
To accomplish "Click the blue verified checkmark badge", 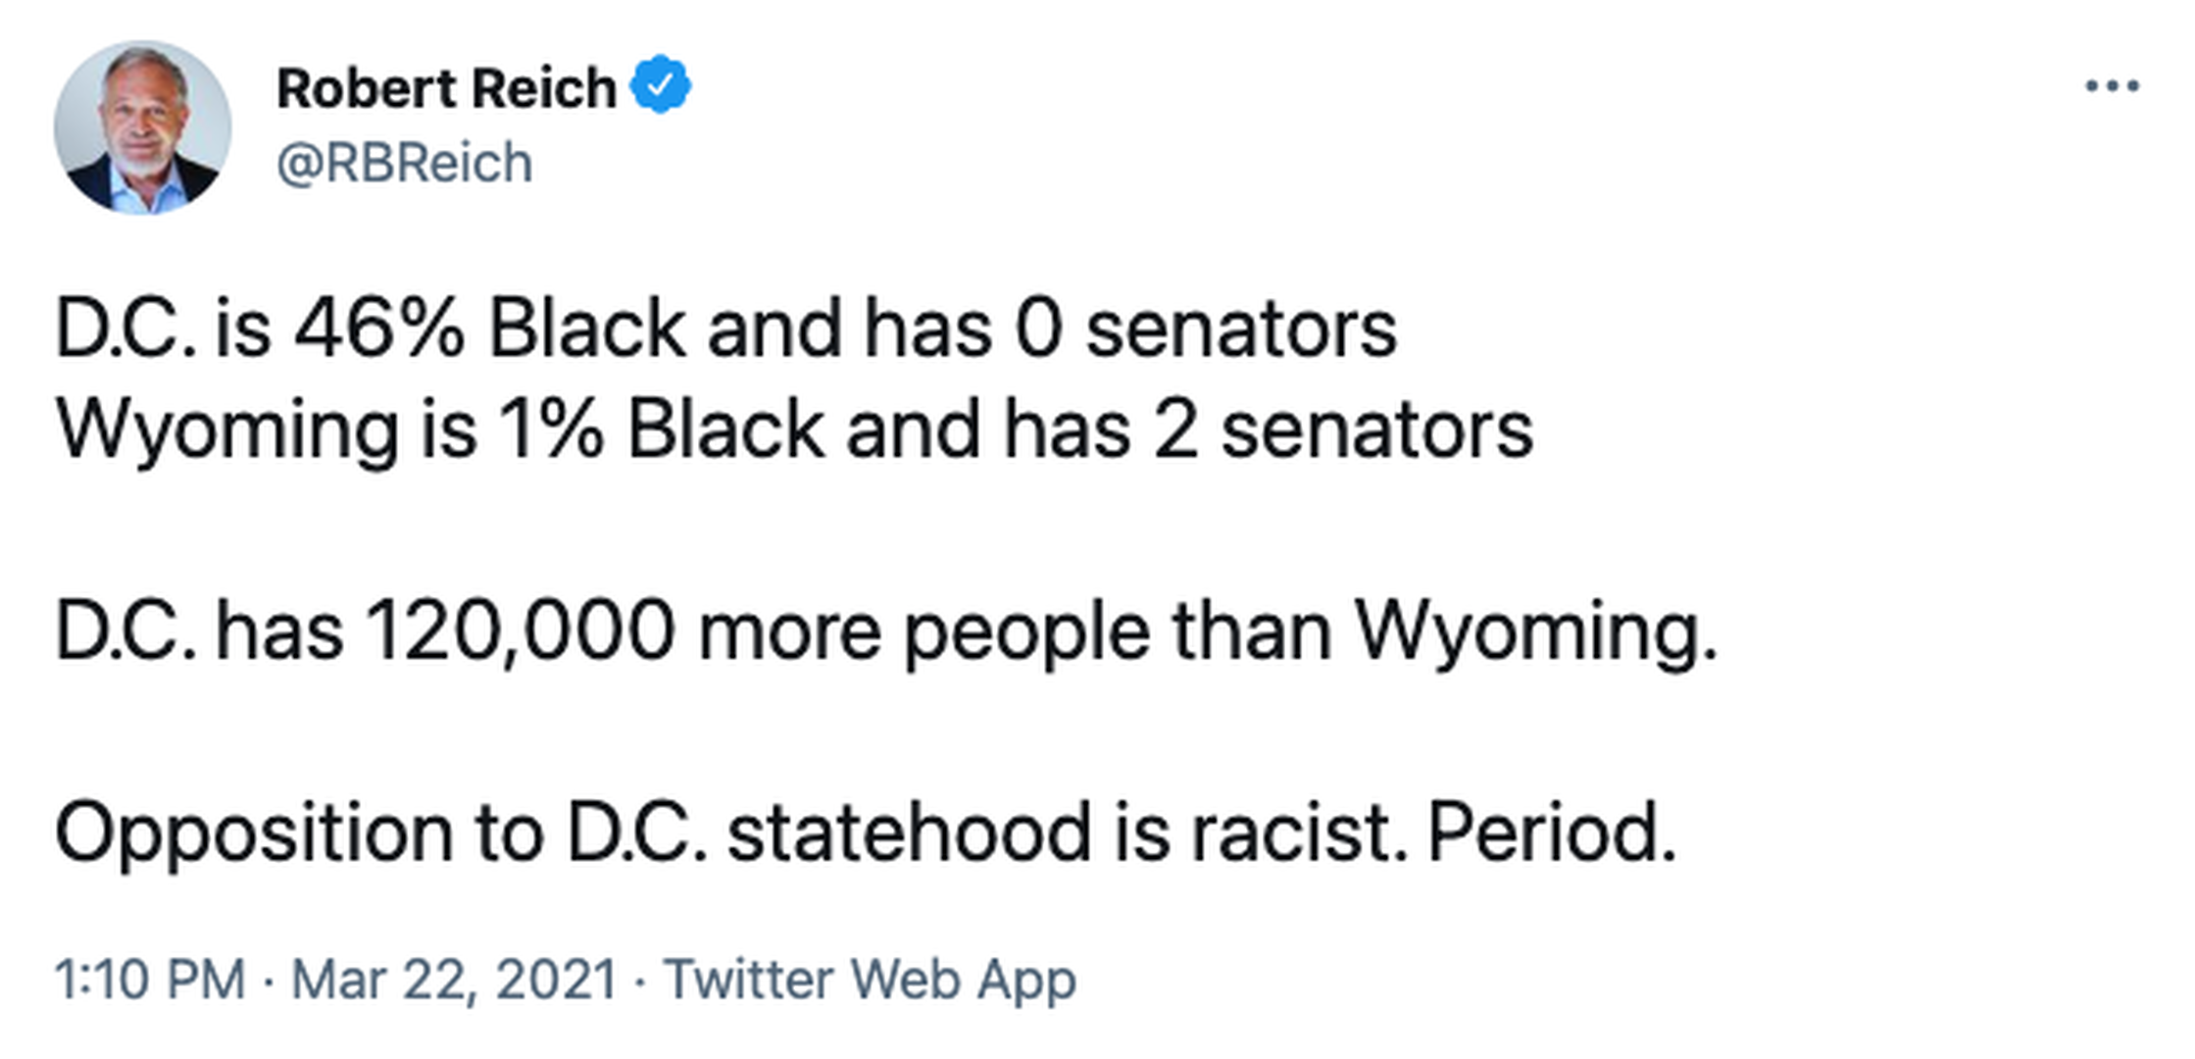I will (x=660, y=84).
